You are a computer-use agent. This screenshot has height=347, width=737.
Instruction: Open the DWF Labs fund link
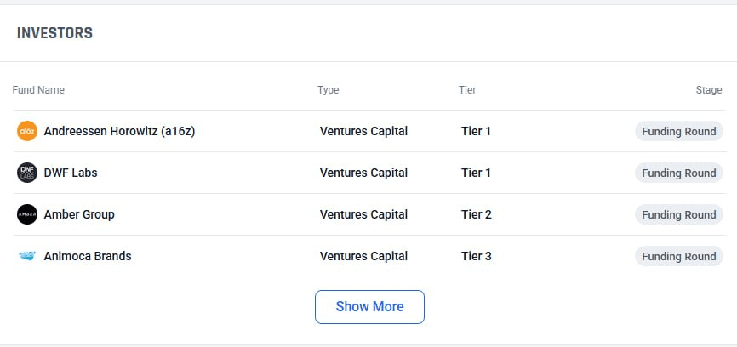71,173
